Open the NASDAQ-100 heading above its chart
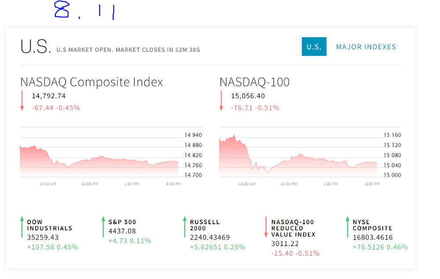The width and height of the screenshot is (440, 279). (x=254, y=82)
